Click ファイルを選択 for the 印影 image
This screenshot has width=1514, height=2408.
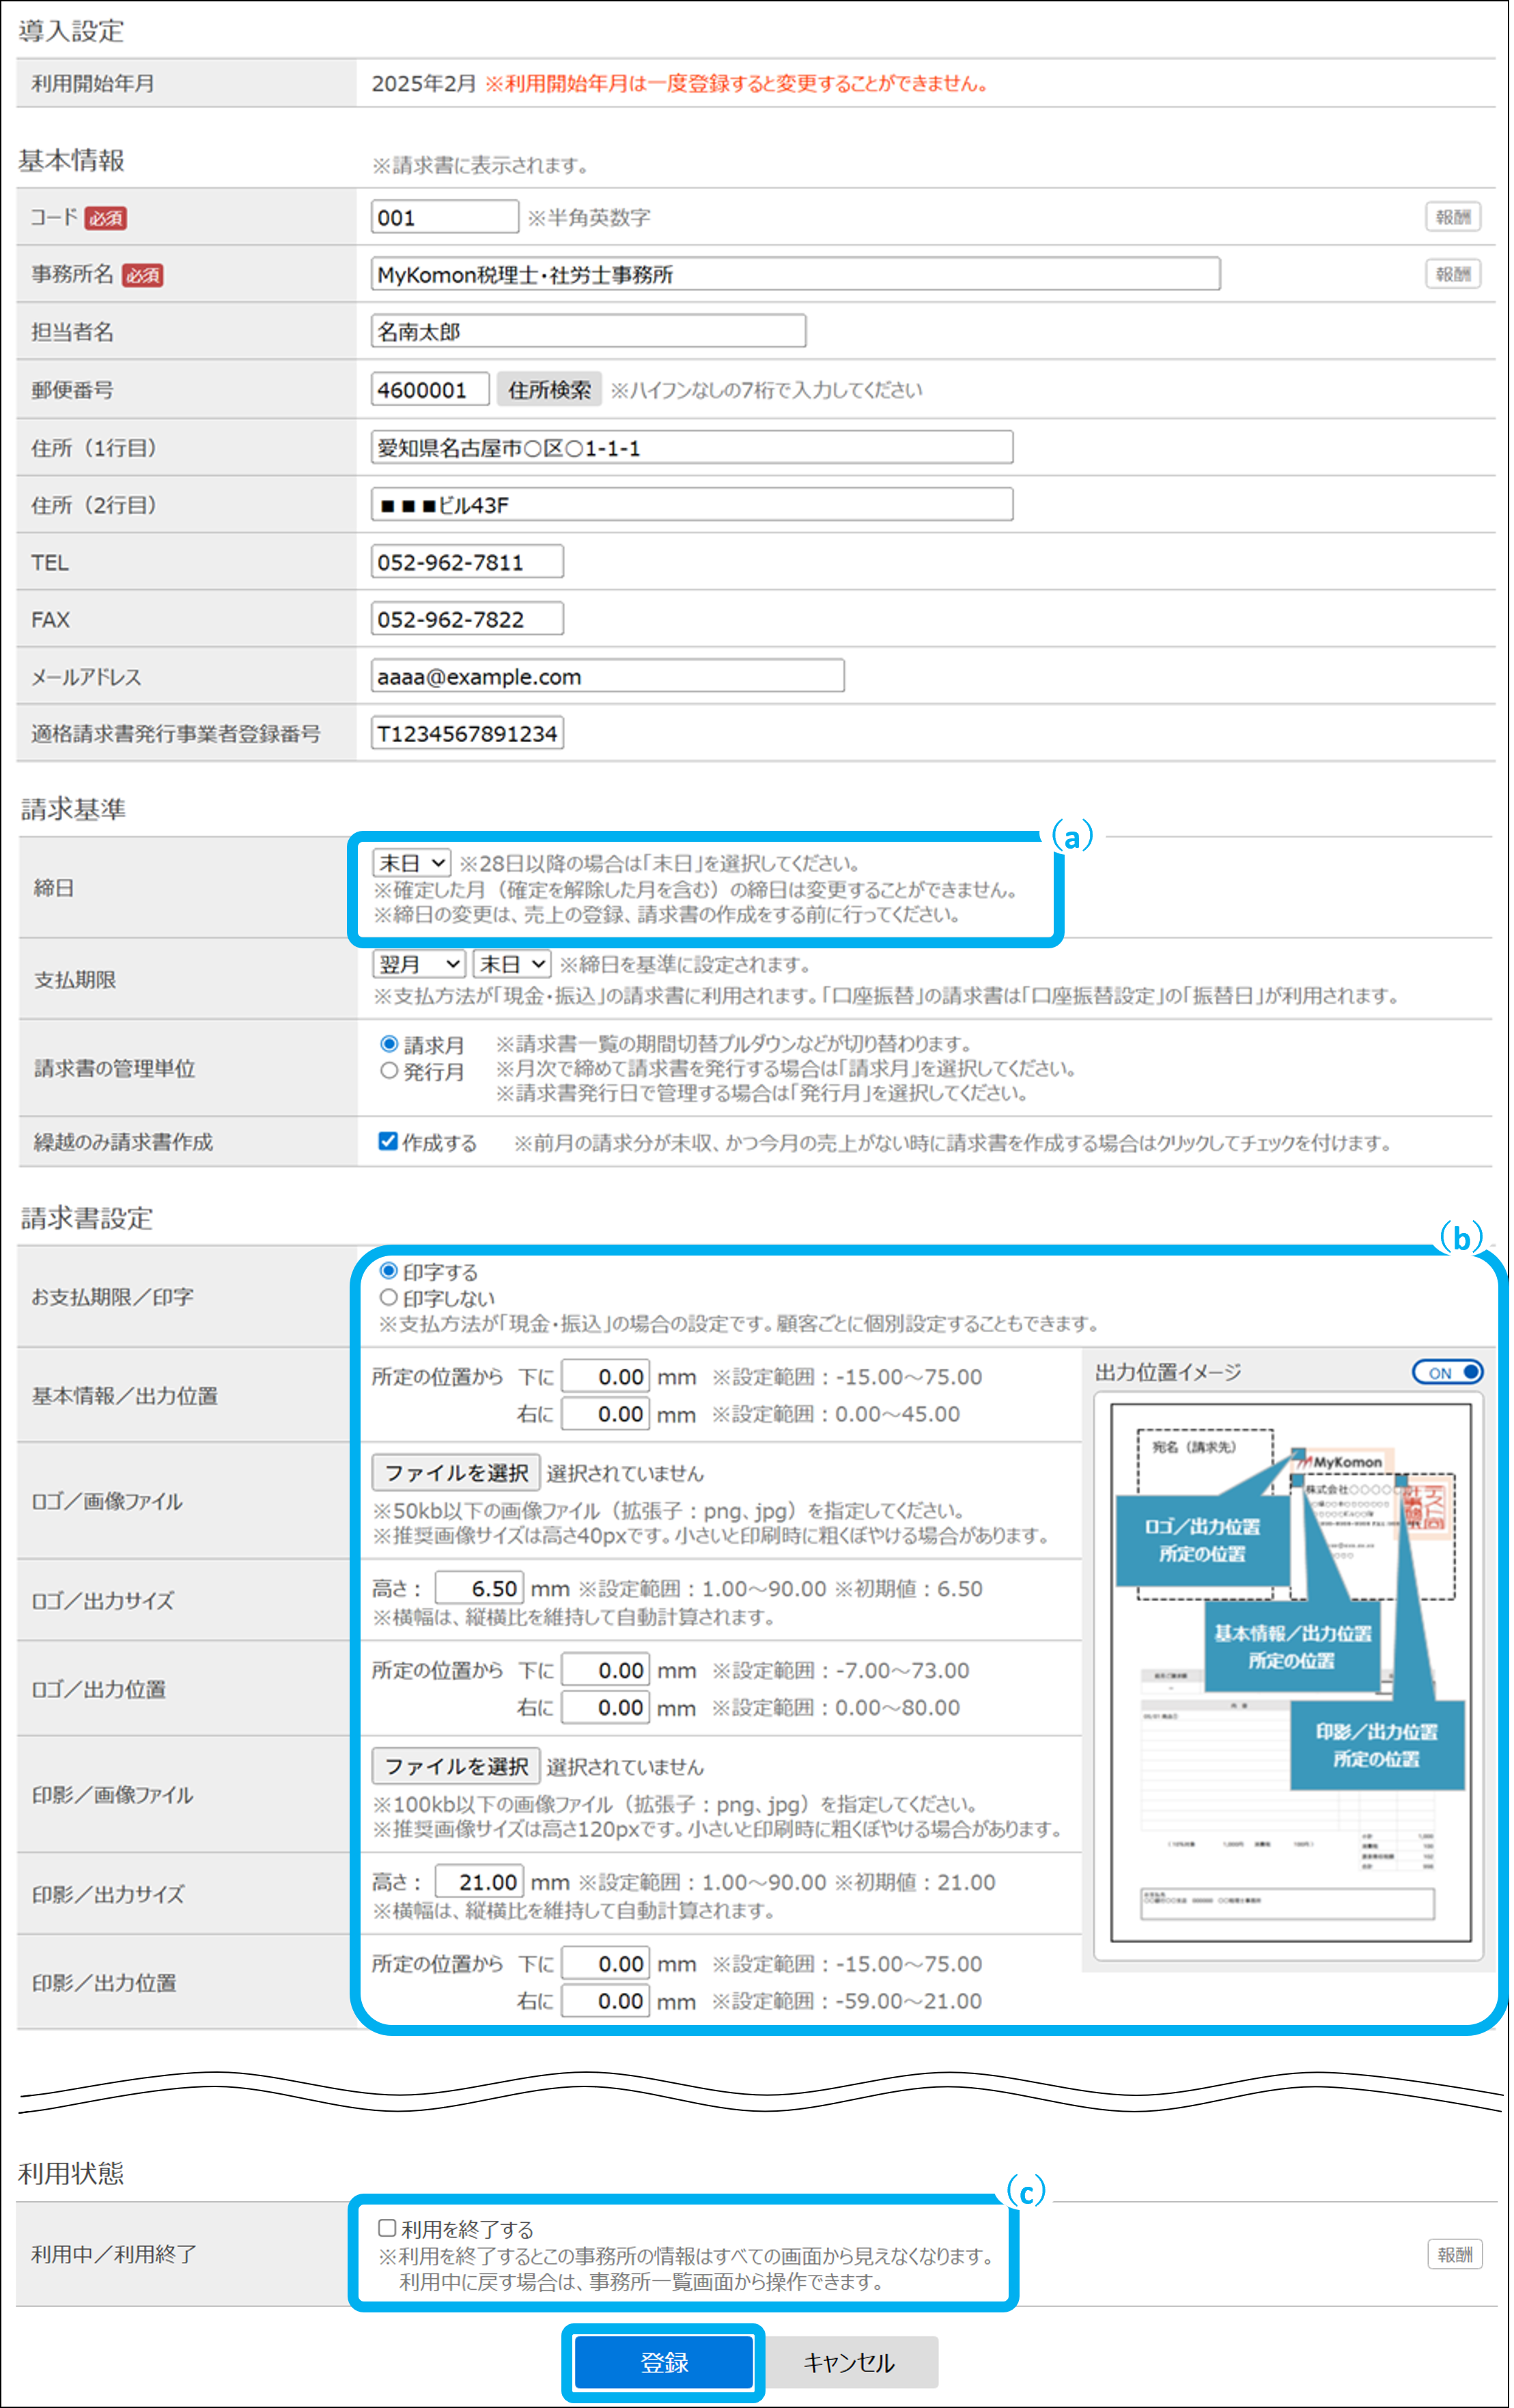point(456,1766)
